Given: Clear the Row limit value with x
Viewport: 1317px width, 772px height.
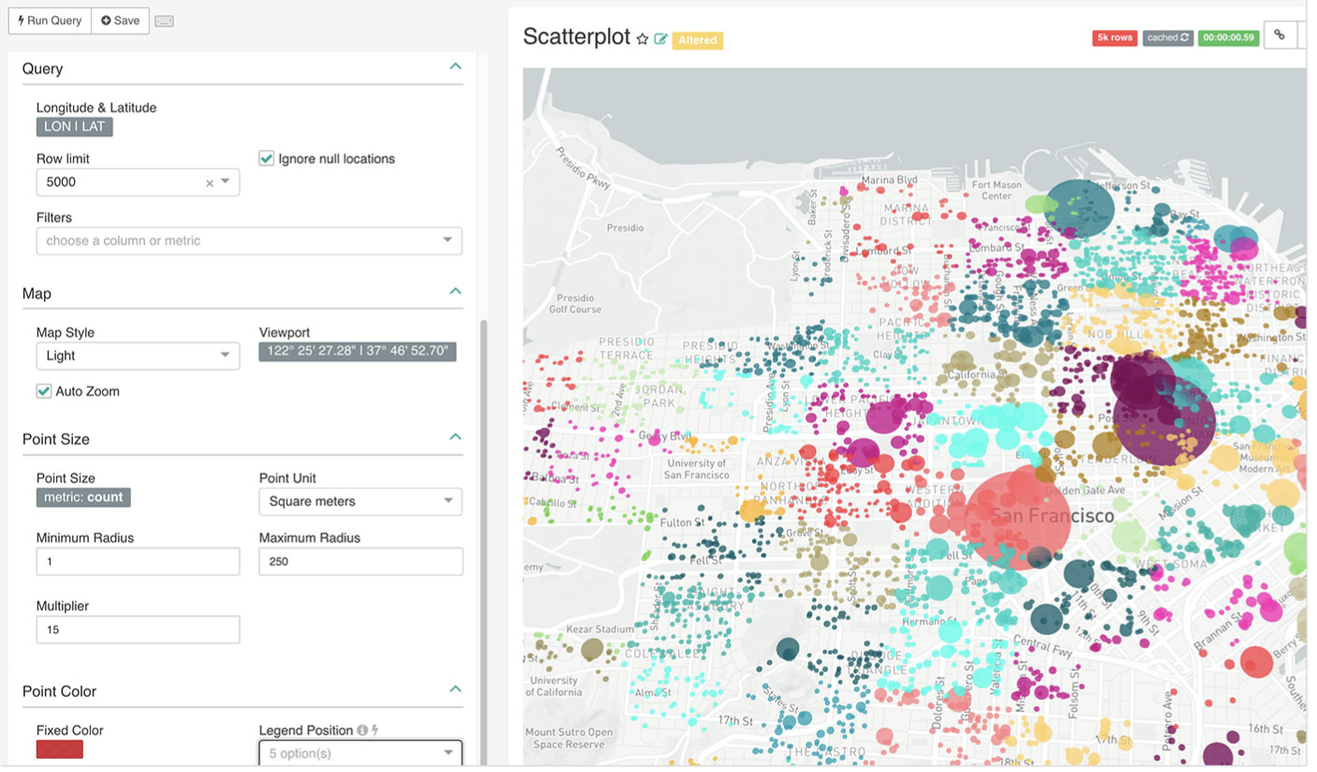Looking at the screenshot, I should tap(210, 184).
